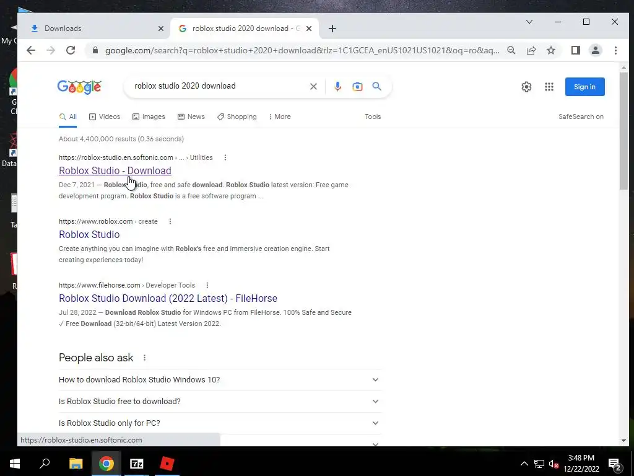
Task: Click SafeSearch on setting
Action: [x=581, y=117]
